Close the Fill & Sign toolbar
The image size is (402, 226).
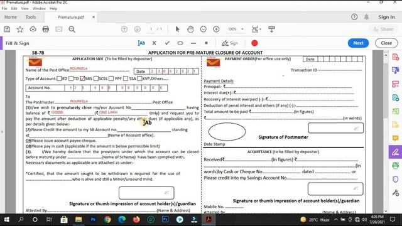386,43
